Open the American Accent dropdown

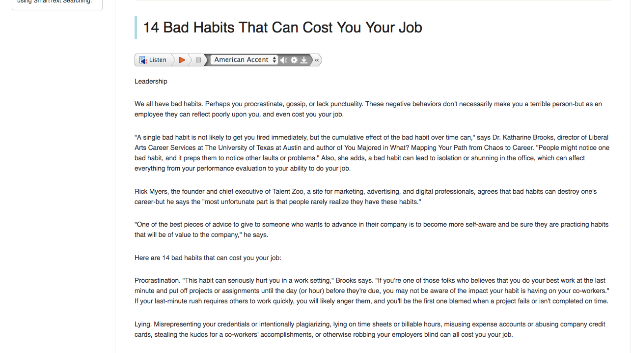244,59
